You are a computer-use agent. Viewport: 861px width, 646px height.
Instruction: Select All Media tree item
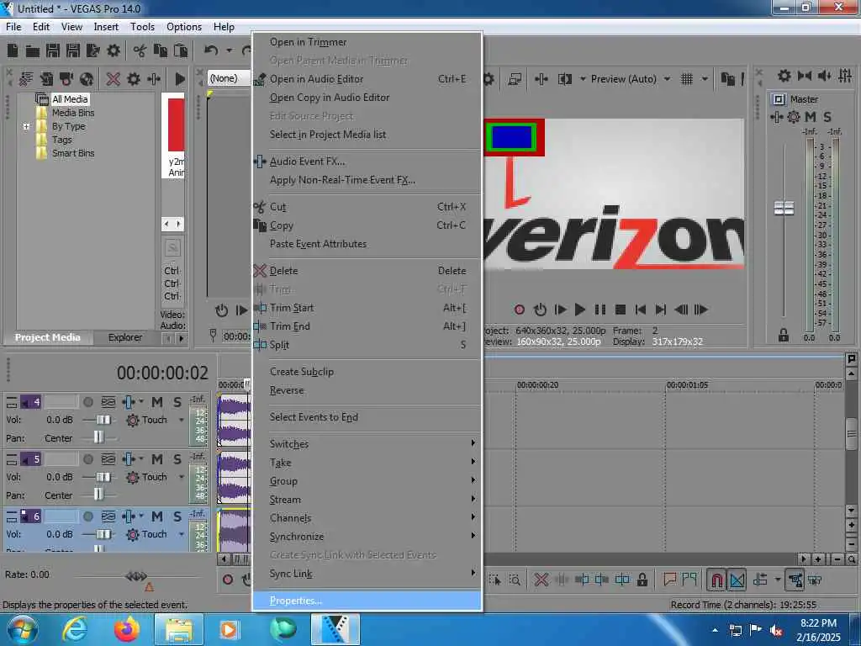pos(70,99)
